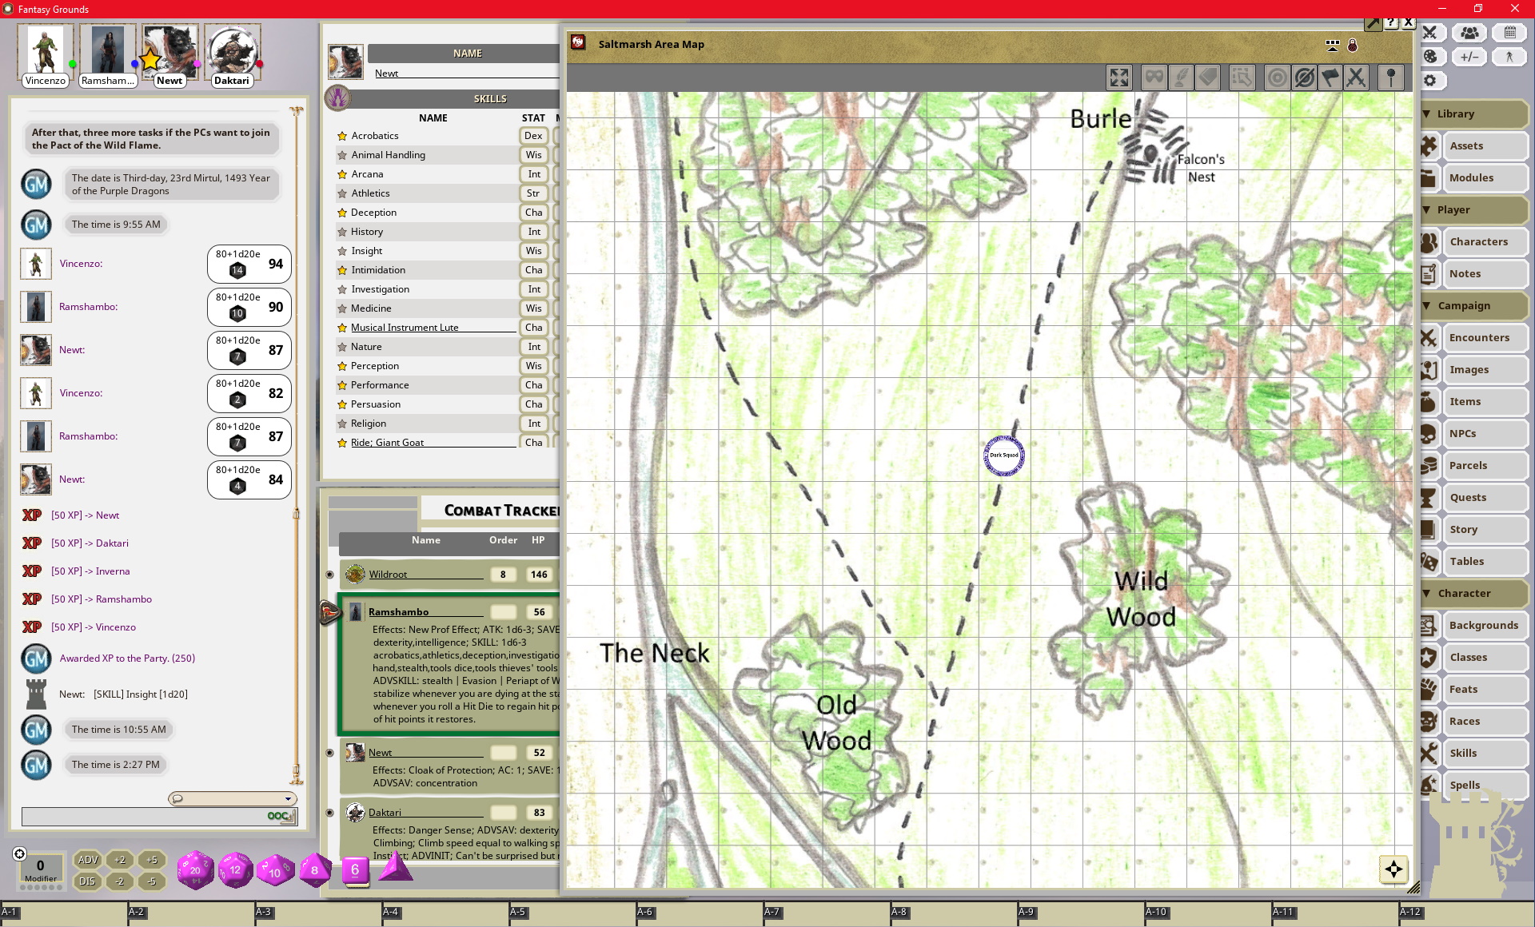Select the flag tool on the map toolbar
Image resolution: width=1535 pixels, height=927 pixels.
tap(1330, 78)
